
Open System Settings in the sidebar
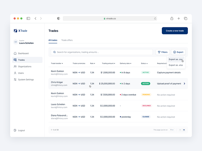click(27, 80)
